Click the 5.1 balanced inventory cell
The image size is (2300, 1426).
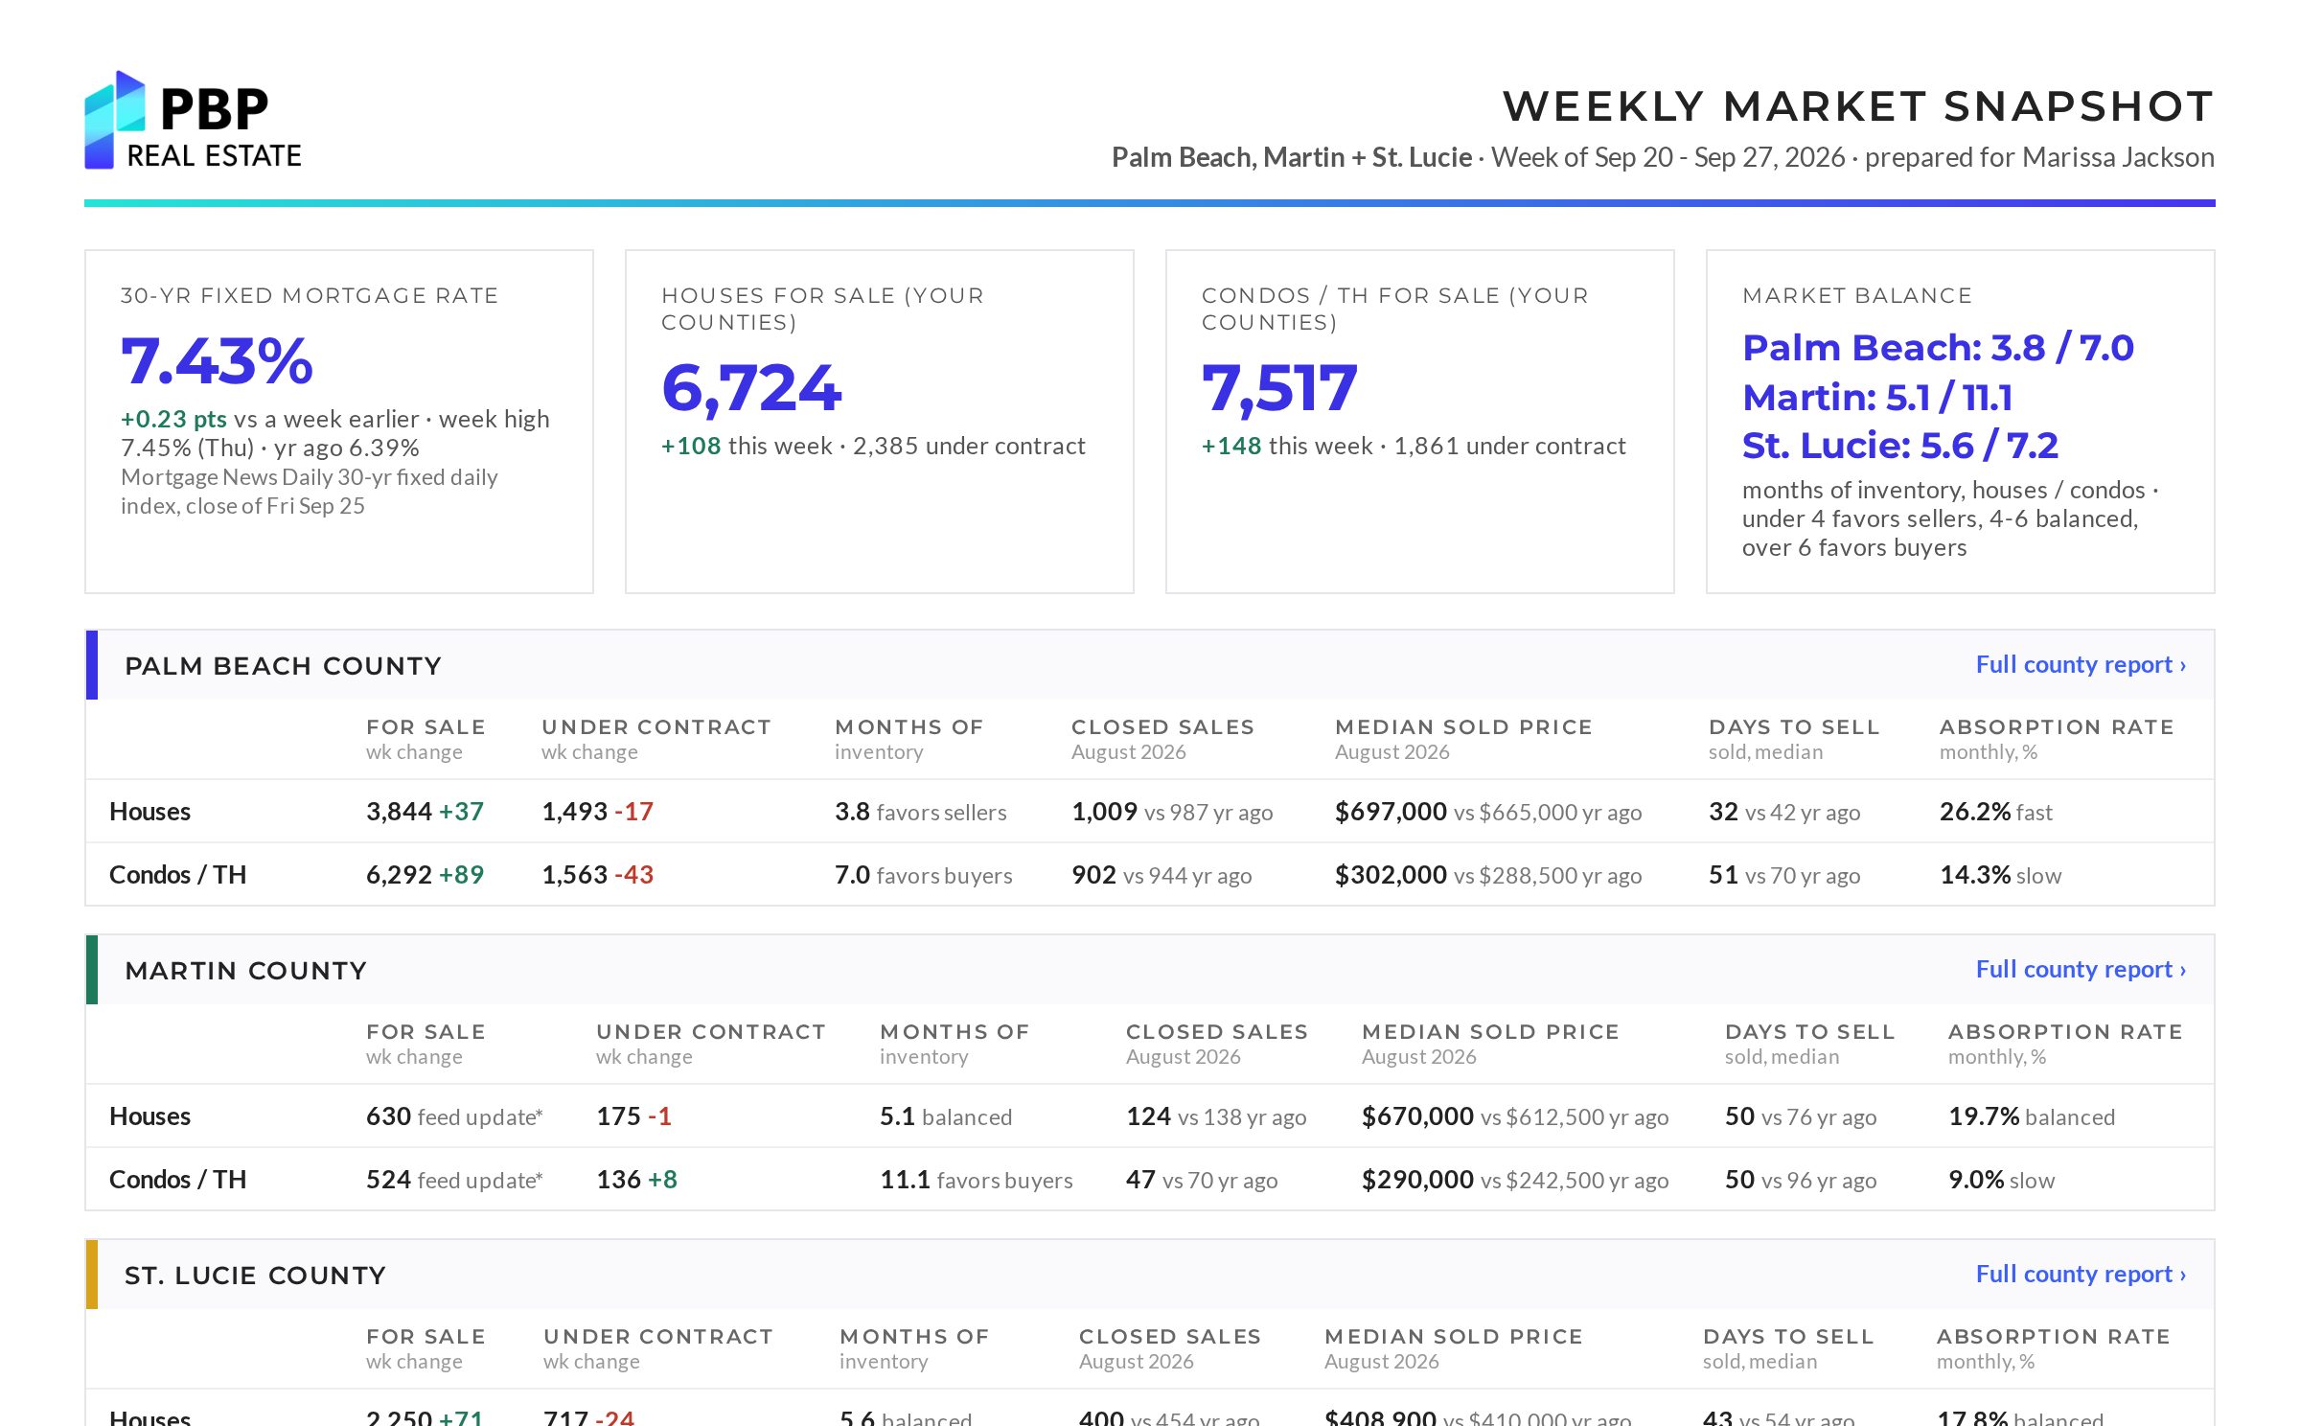point(946,1116)
